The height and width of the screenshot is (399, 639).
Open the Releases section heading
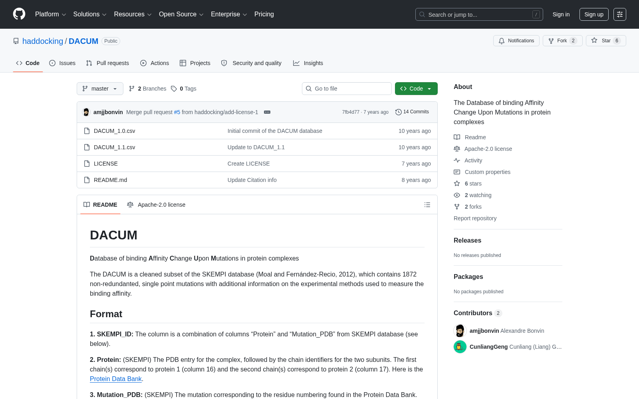pos(467,241)
